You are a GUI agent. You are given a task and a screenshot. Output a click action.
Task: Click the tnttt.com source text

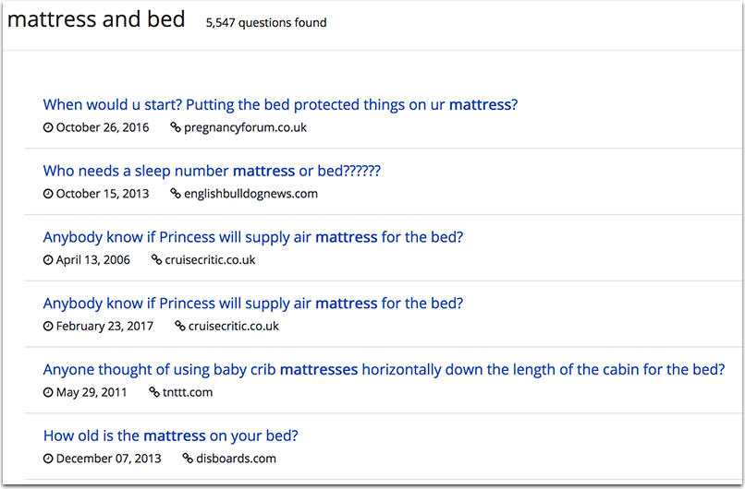pos(188,393)
